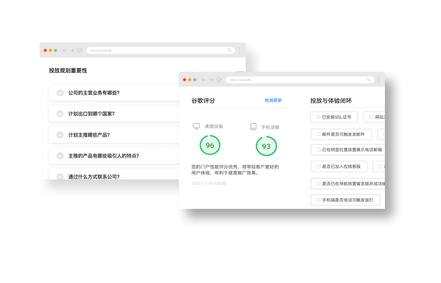Click the desktop score circle showing 96
The height and width of the screenshot is (283, 441).
(x=210, y=145)
